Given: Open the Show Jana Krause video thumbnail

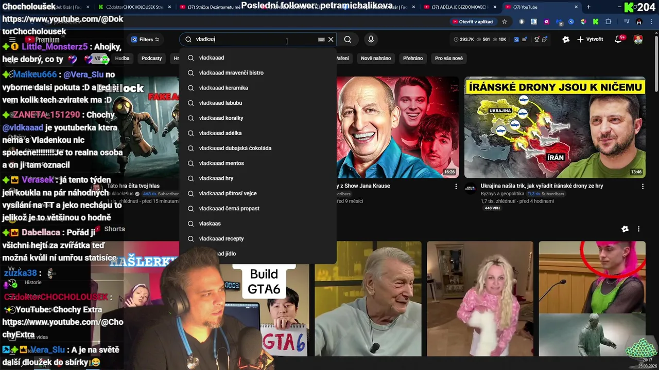Looking at the screenshot, I should tap(397, 127).
